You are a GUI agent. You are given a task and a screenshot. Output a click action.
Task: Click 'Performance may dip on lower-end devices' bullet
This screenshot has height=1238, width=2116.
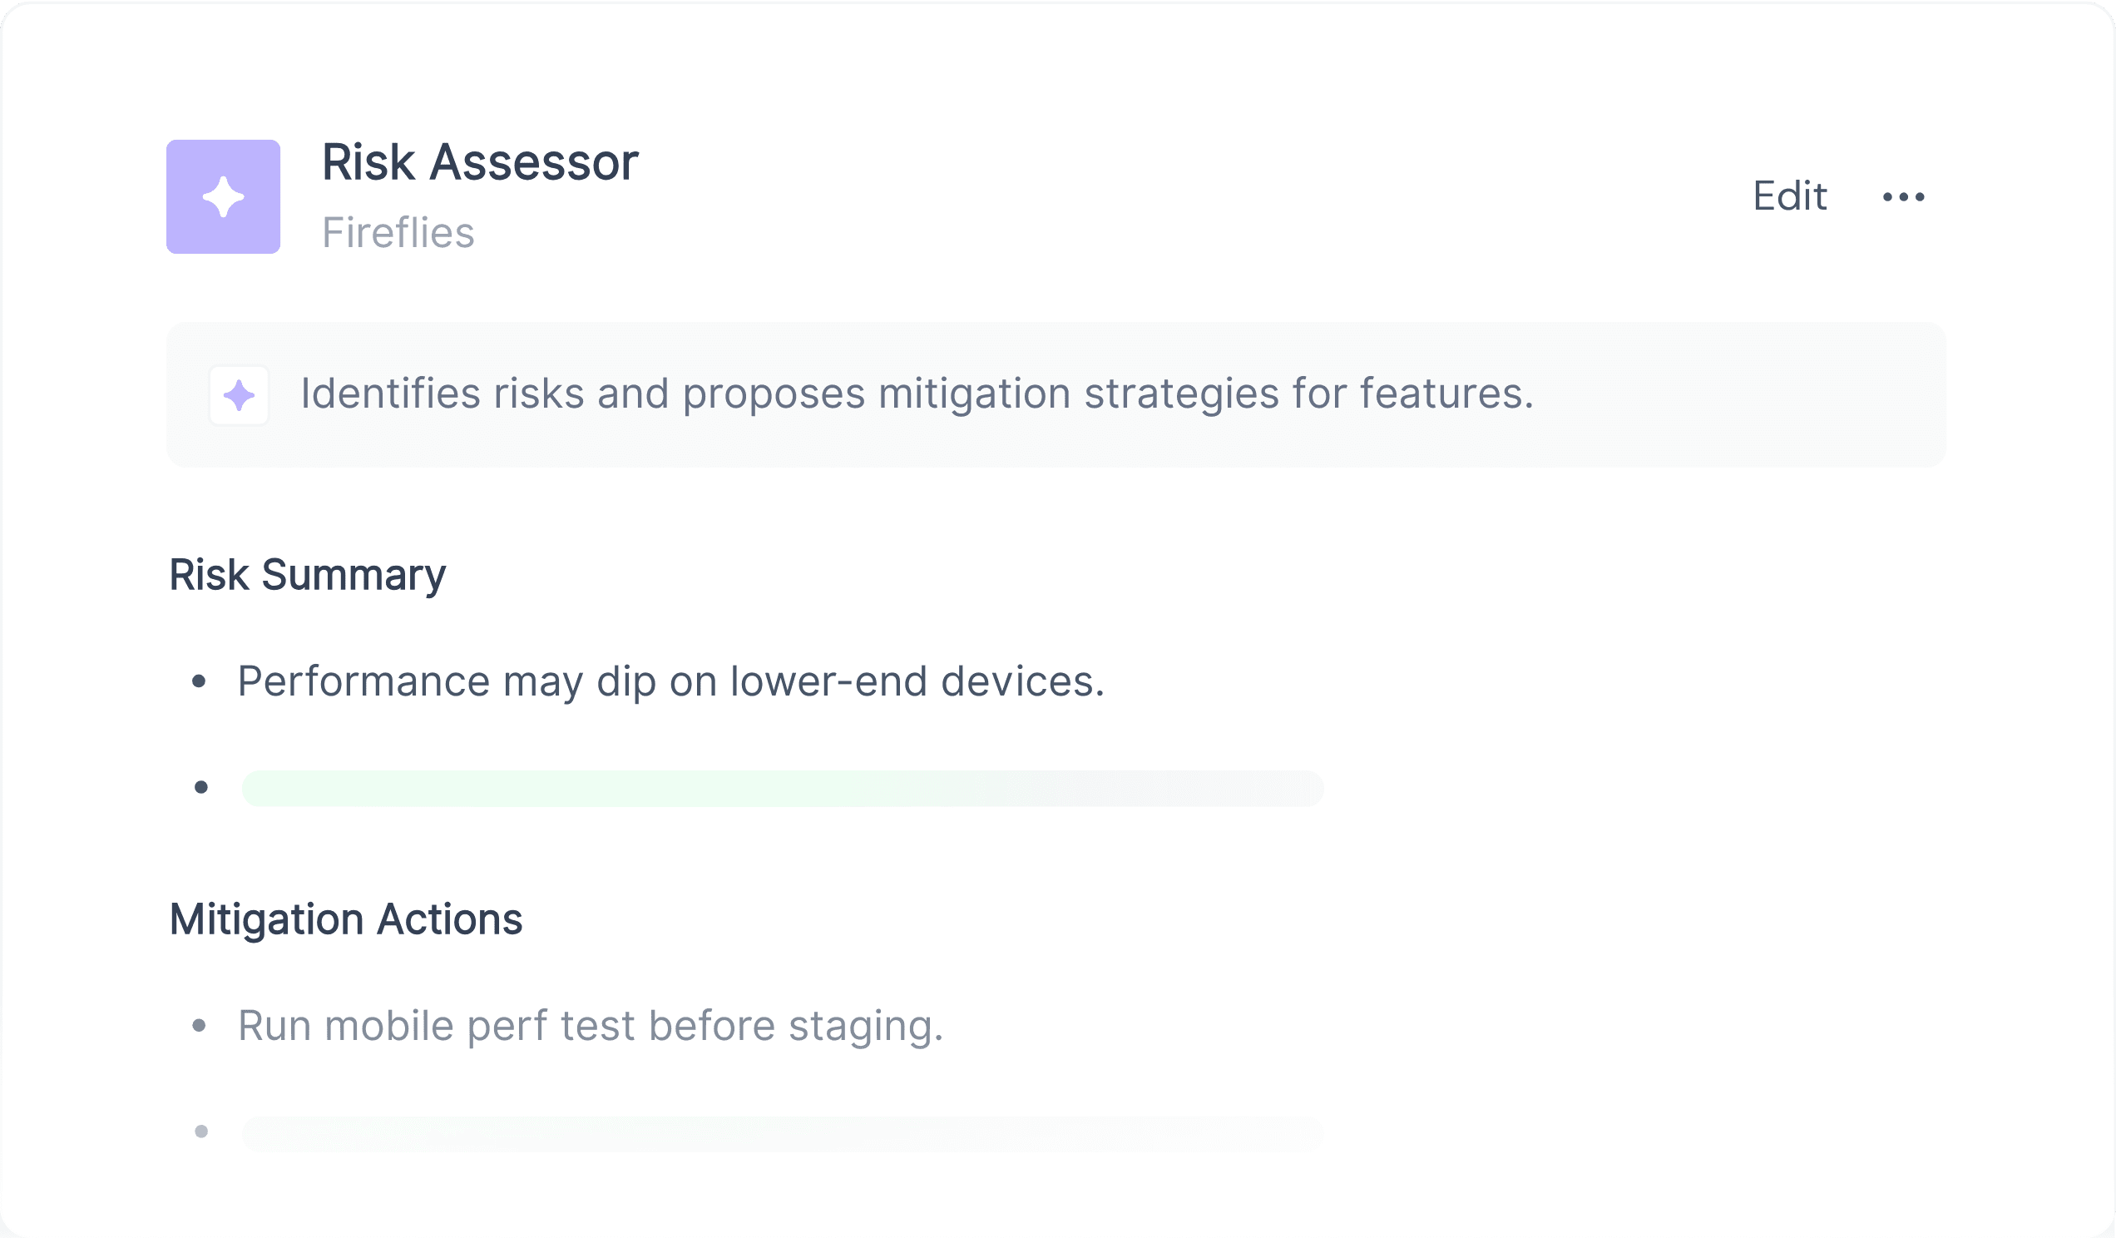[x=671, y=681]
